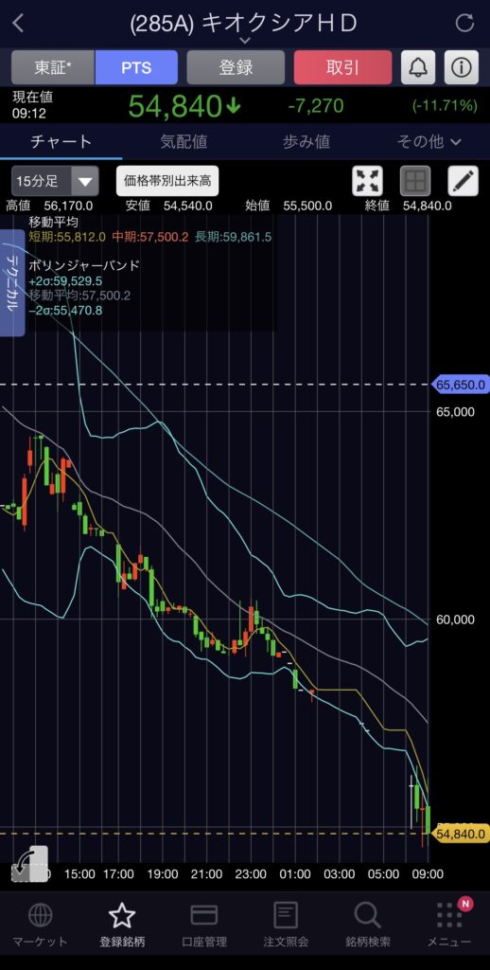Switch exchange to 東証
Screen dimensions: 490x970
coord(53,67)
